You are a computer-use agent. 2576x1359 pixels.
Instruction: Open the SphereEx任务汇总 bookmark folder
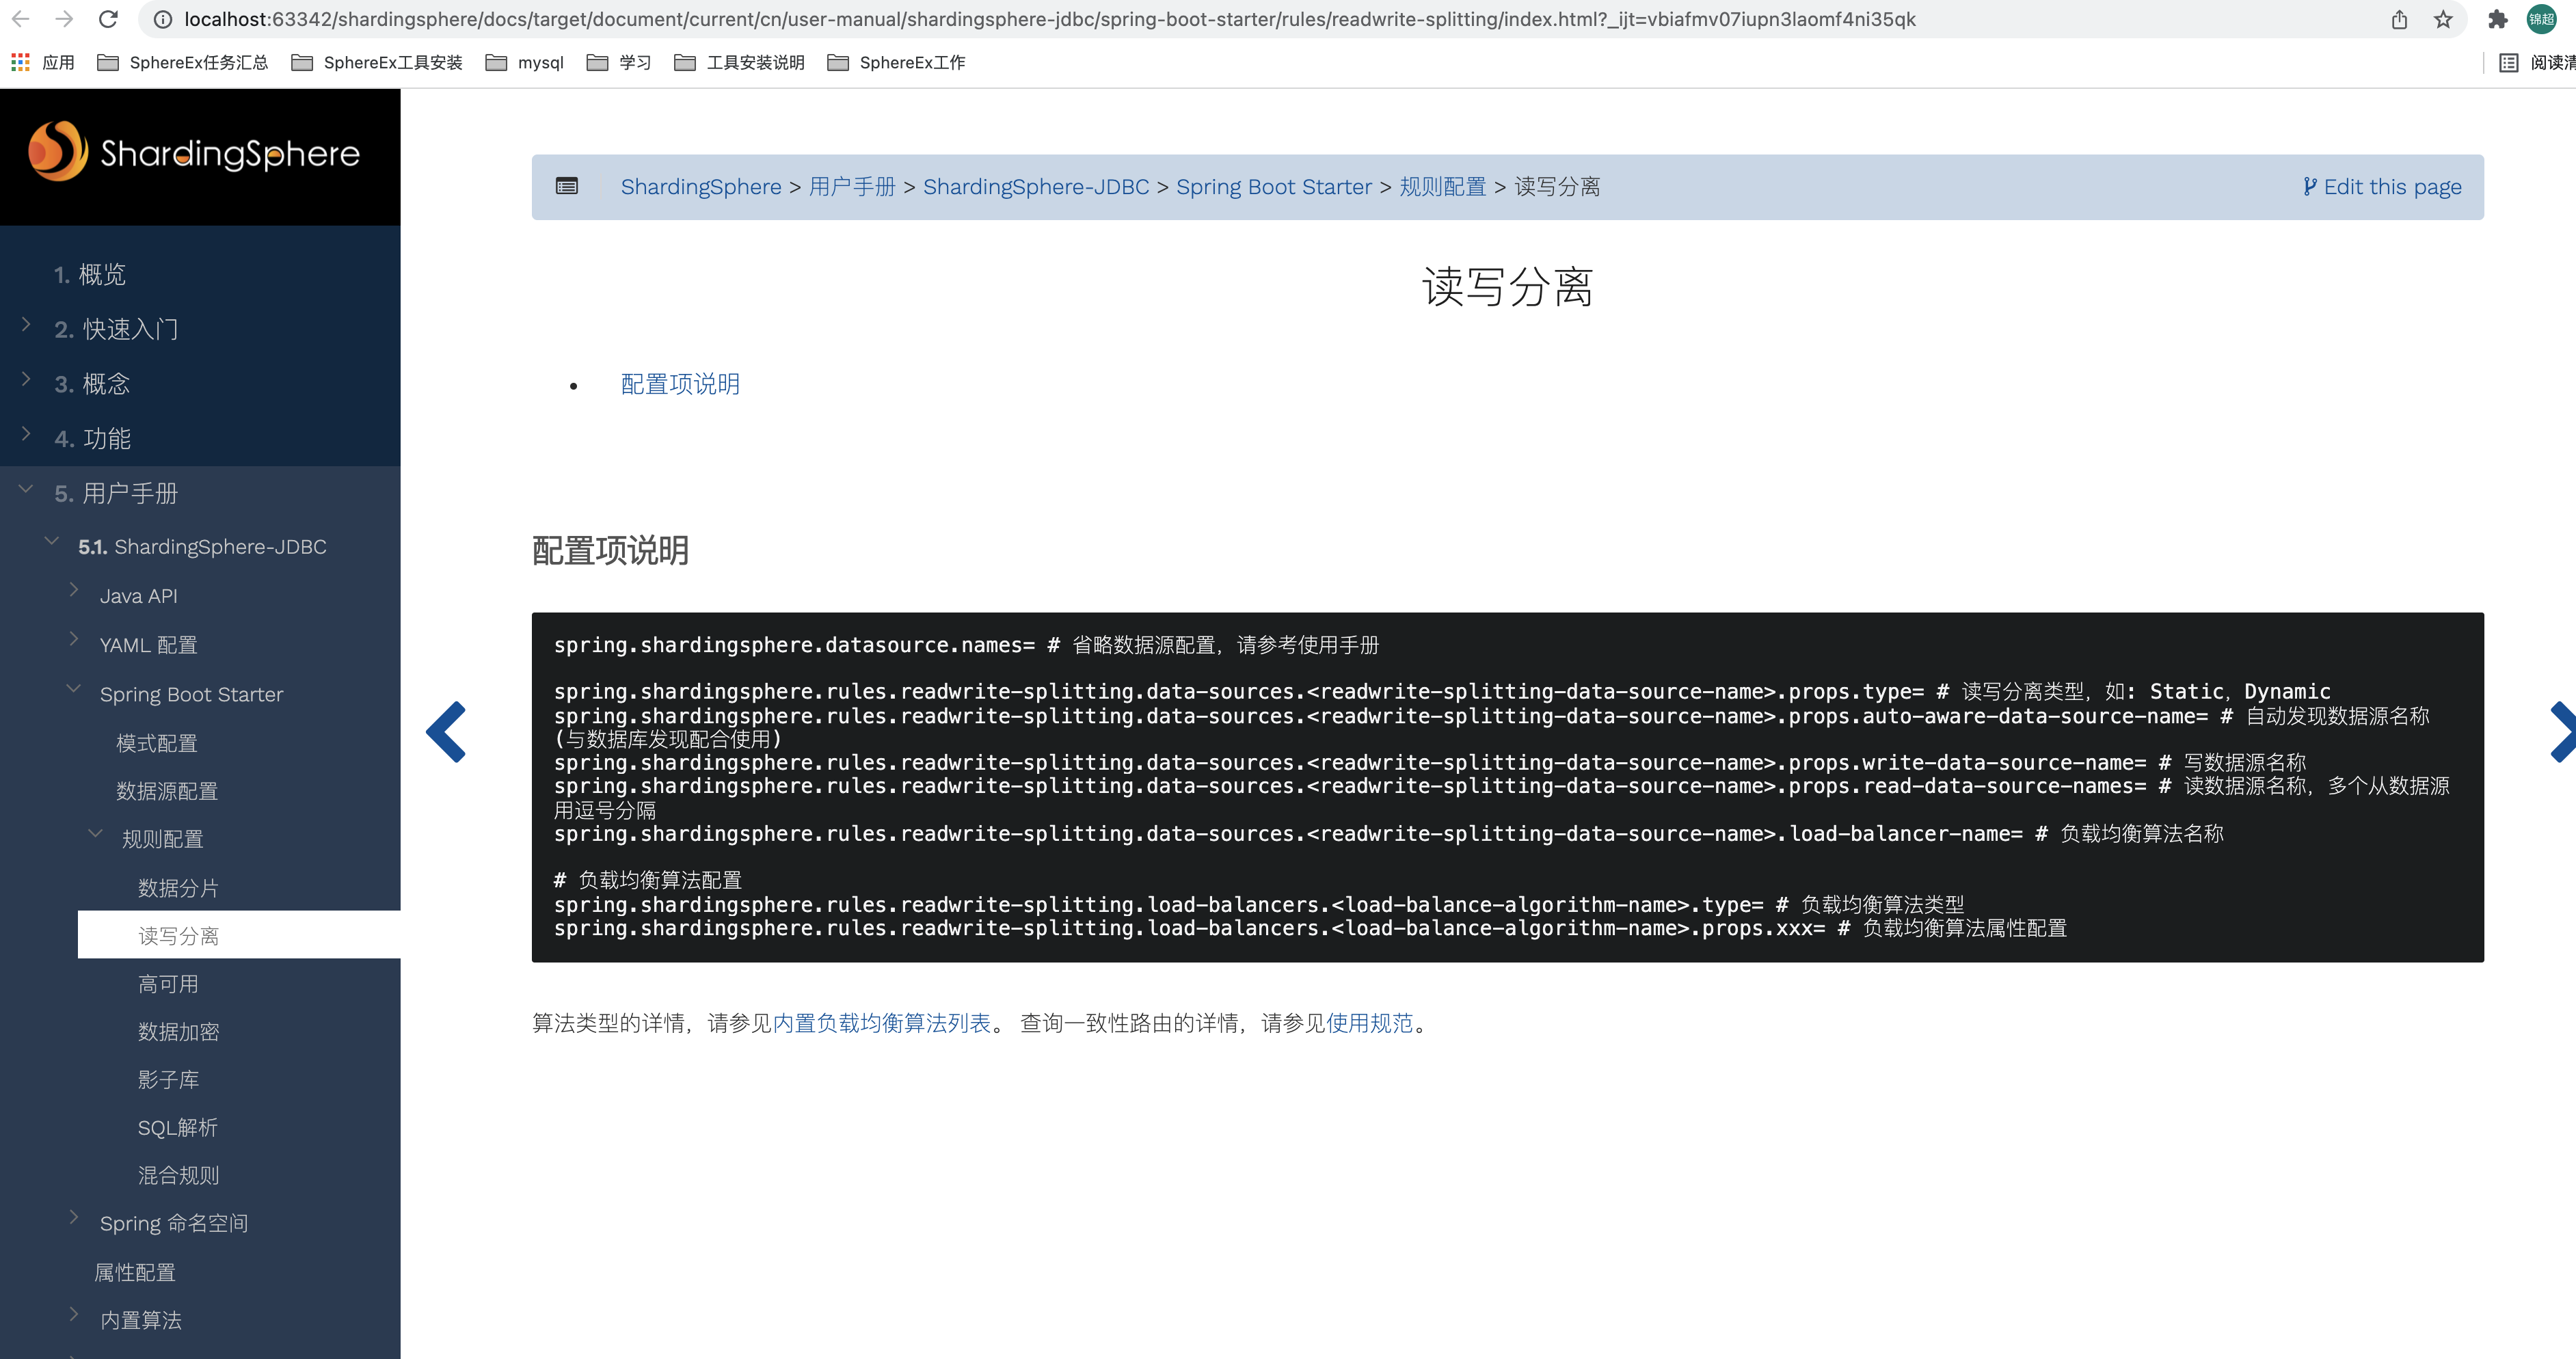coord(183,63)
